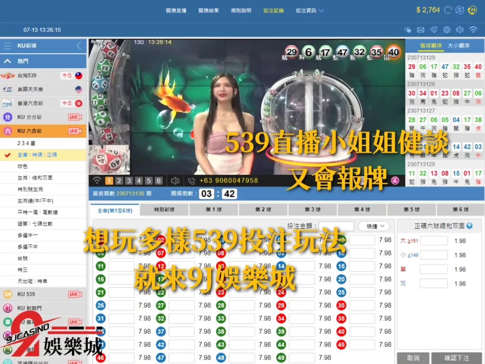Switch video to channel 5
Image resolution: width=485 pixels, height=364 pixels.
149,181
